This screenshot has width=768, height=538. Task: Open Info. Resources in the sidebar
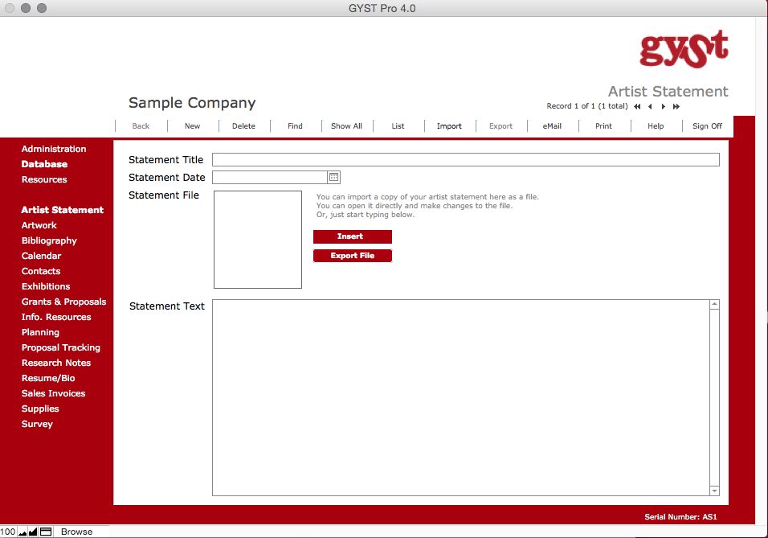click(56, 317)
